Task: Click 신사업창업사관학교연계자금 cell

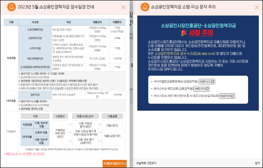Action: point(35,67)
